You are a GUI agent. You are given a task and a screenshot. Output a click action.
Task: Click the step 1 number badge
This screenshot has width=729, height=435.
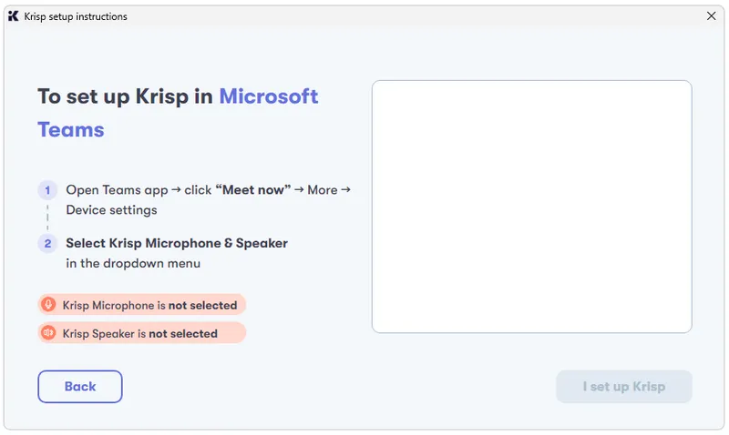(x=47, y=190)
